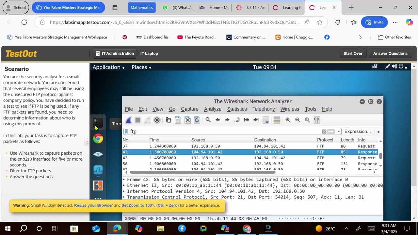This screenshot has width=418, height=235.
Task: Go forward to the next packet
Action: [227, 120]
